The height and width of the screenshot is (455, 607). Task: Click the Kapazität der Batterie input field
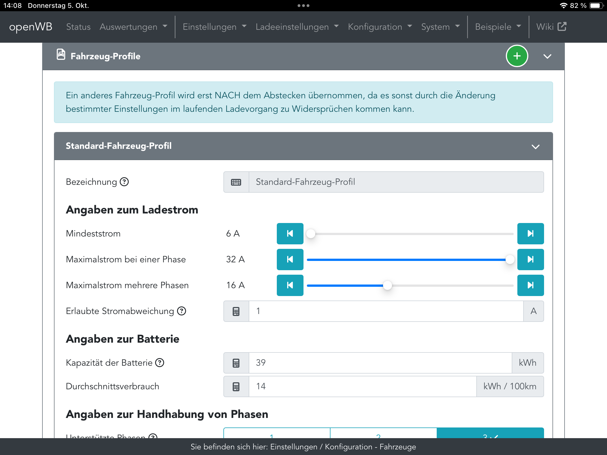[380, 363]
